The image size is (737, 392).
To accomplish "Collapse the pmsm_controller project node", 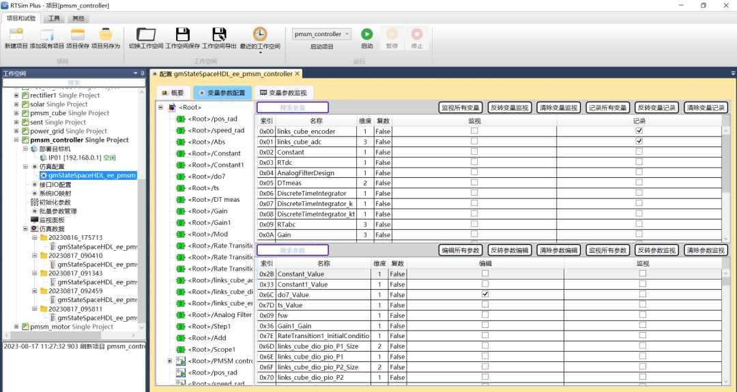I will tap(16, 140).
